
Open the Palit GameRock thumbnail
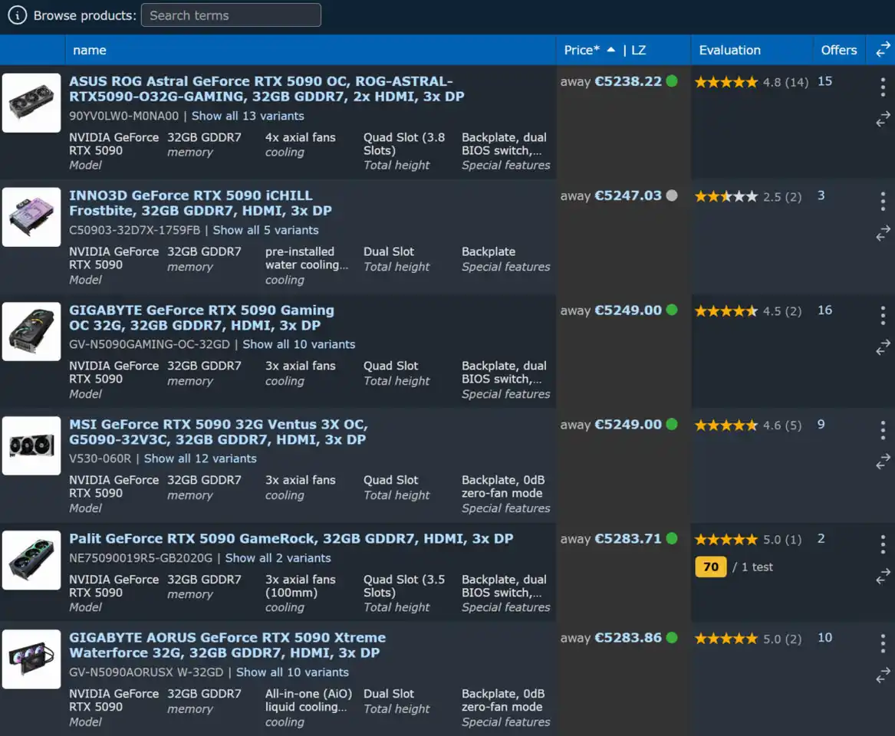[31, 560]
